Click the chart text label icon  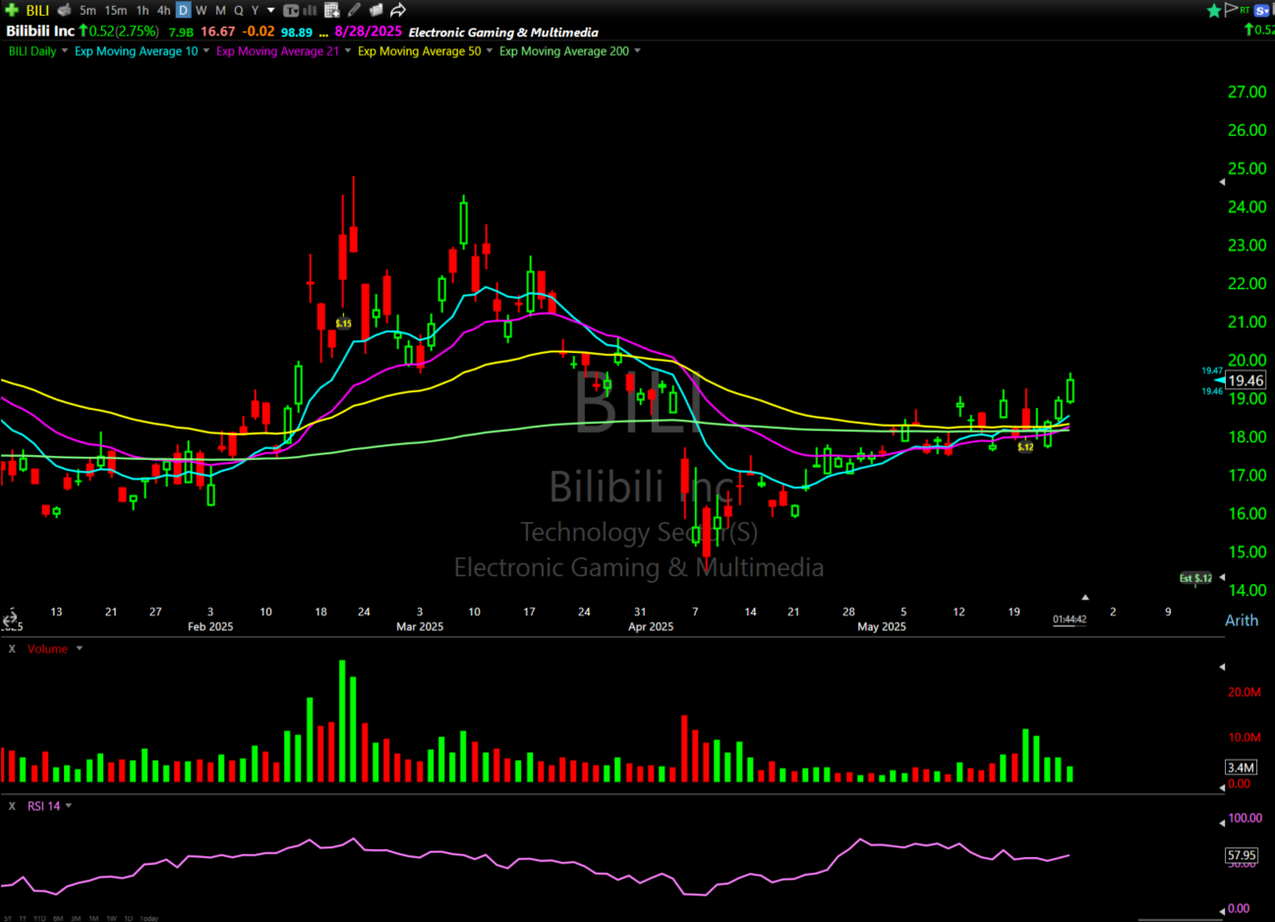pyautogui.click(x=291, y=11)
